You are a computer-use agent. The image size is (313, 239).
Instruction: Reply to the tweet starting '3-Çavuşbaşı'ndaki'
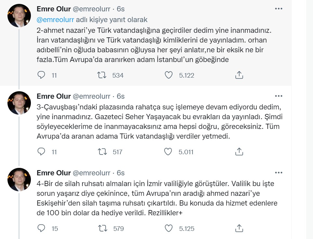click(41, 152)
